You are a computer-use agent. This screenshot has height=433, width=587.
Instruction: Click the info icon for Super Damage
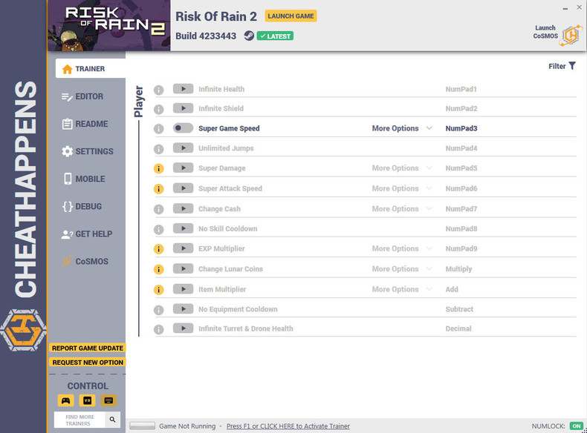[159, 168]
